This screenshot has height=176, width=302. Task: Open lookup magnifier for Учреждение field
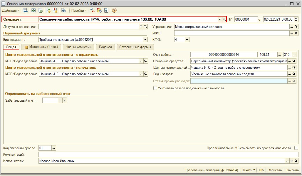(x=296, y=27)
